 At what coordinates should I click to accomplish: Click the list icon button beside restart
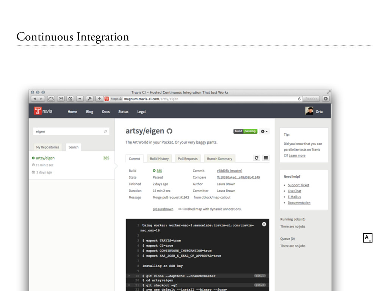pyautogui.click(x=266, y=158)
